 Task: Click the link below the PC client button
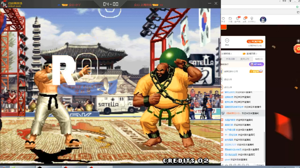point(255,46)
